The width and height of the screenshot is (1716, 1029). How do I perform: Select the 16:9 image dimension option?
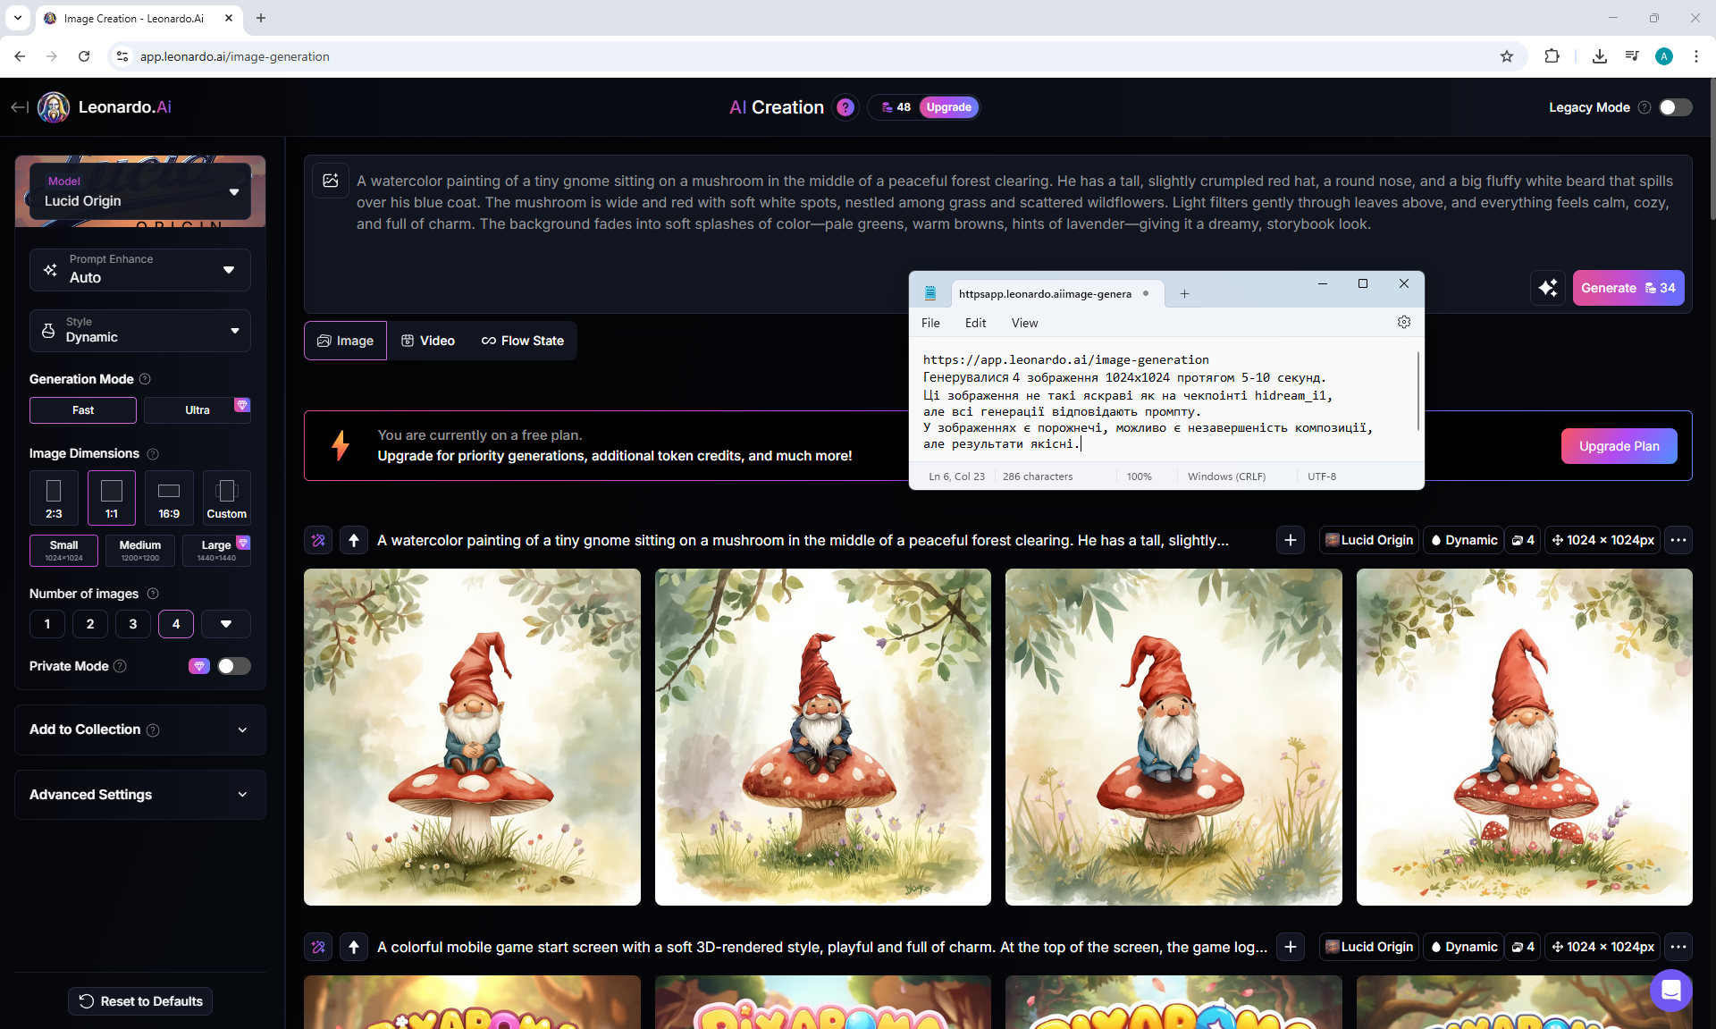click(x=169, y=498)
